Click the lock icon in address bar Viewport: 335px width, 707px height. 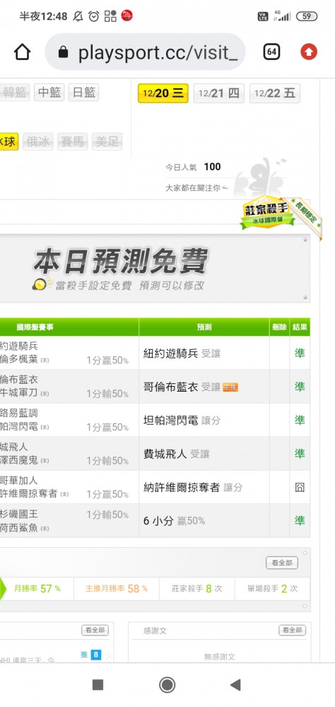64,53
